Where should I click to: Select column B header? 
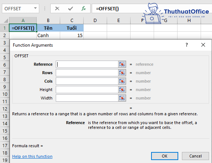click(48, 21)
